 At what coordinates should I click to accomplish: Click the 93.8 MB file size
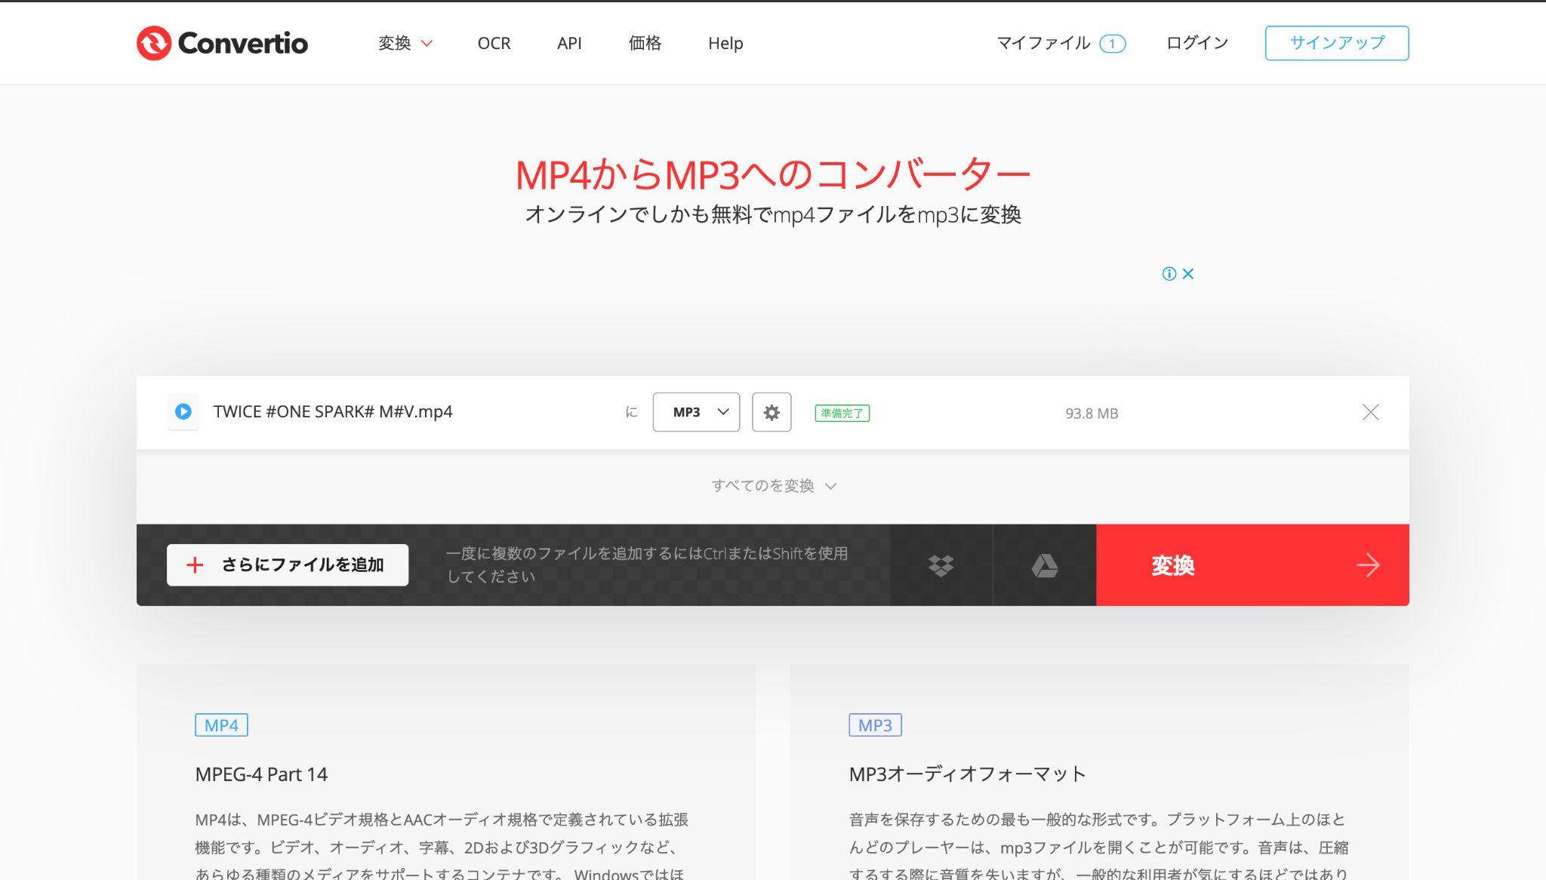pos(1092,414)
